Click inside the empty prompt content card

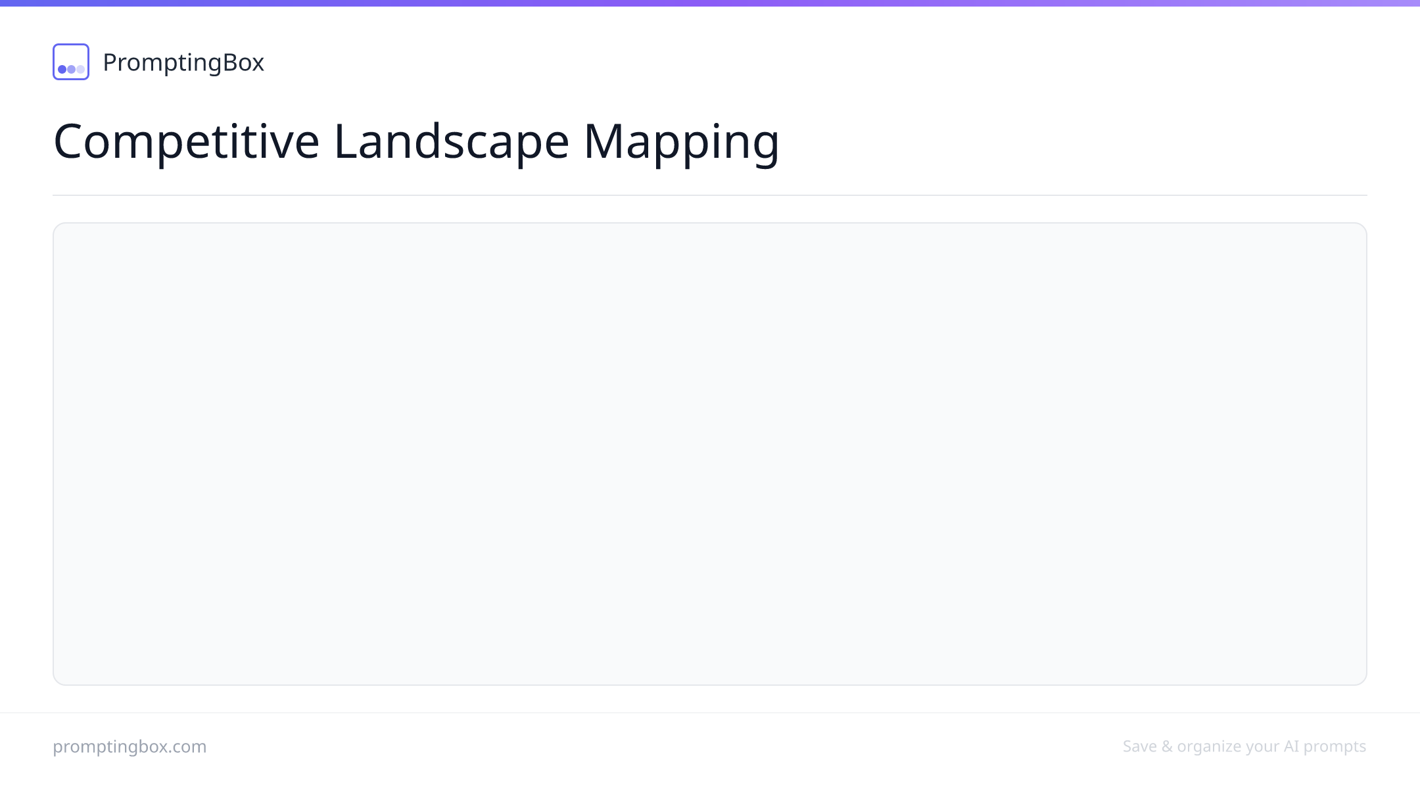[710, 454]
